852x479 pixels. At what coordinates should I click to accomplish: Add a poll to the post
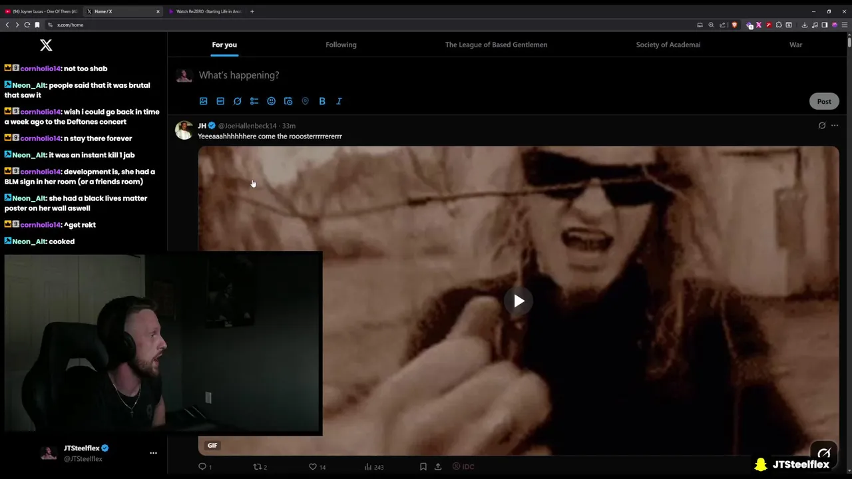[x=254, y=101]
